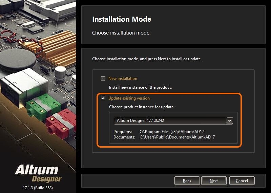Click the 17.1.3 (Build 358) version text
The width and height of the screenshot is (271, 193).
click(x=38, y=188)
